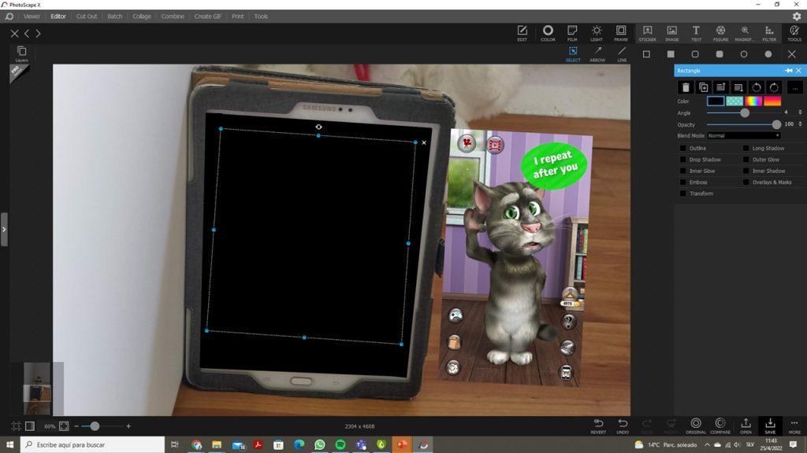807x453 pixels.
Task: Click the Revert button
Action: tap(598, 425)
